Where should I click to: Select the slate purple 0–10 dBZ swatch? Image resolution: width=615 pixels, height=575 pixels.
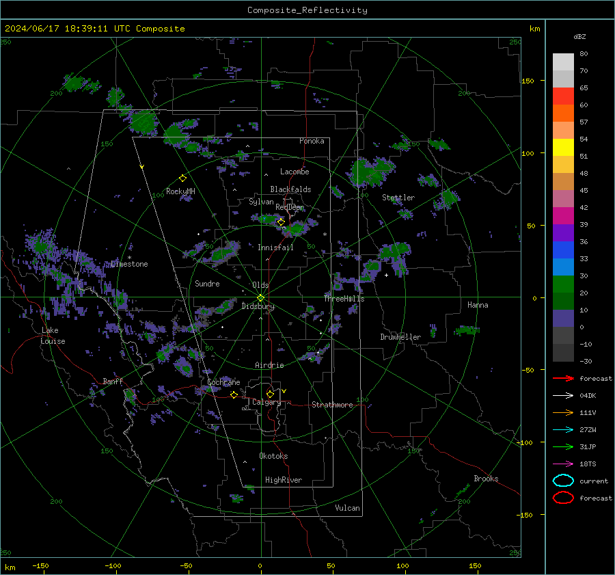[x=563, y=319]
